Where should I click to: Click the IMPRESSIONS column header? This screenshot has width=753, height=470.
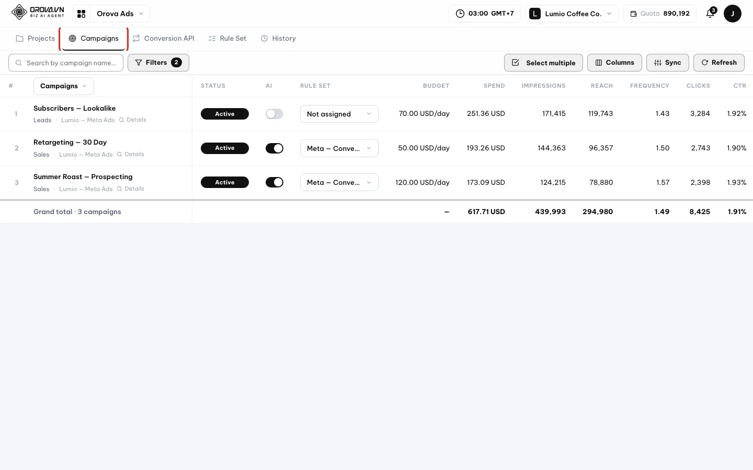point(543,86)
